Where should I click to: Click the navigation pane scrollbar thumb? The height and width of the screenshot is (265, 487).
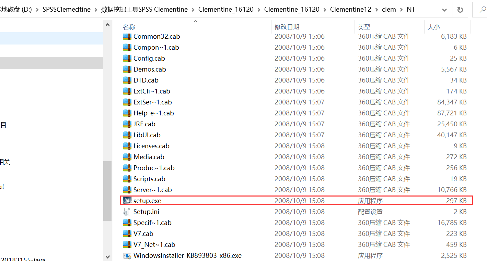coord(107,191)
